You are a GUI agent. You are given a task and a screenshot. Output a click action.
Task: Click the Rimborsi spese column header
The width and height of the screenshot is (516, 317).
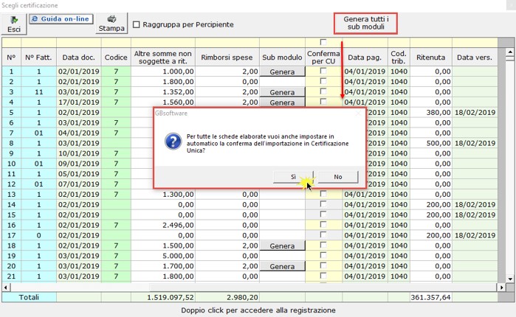[227, 58]
